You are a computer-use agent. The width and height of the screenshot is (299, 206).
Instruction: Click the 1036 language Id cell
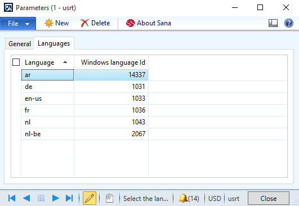point(111,110)
